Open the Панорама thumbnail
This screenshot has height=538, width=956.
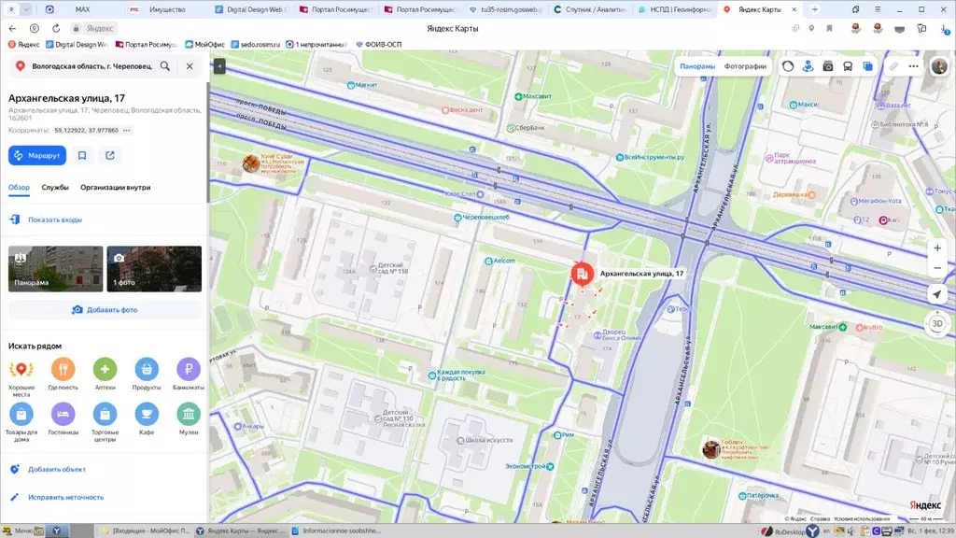pos(55,269)
